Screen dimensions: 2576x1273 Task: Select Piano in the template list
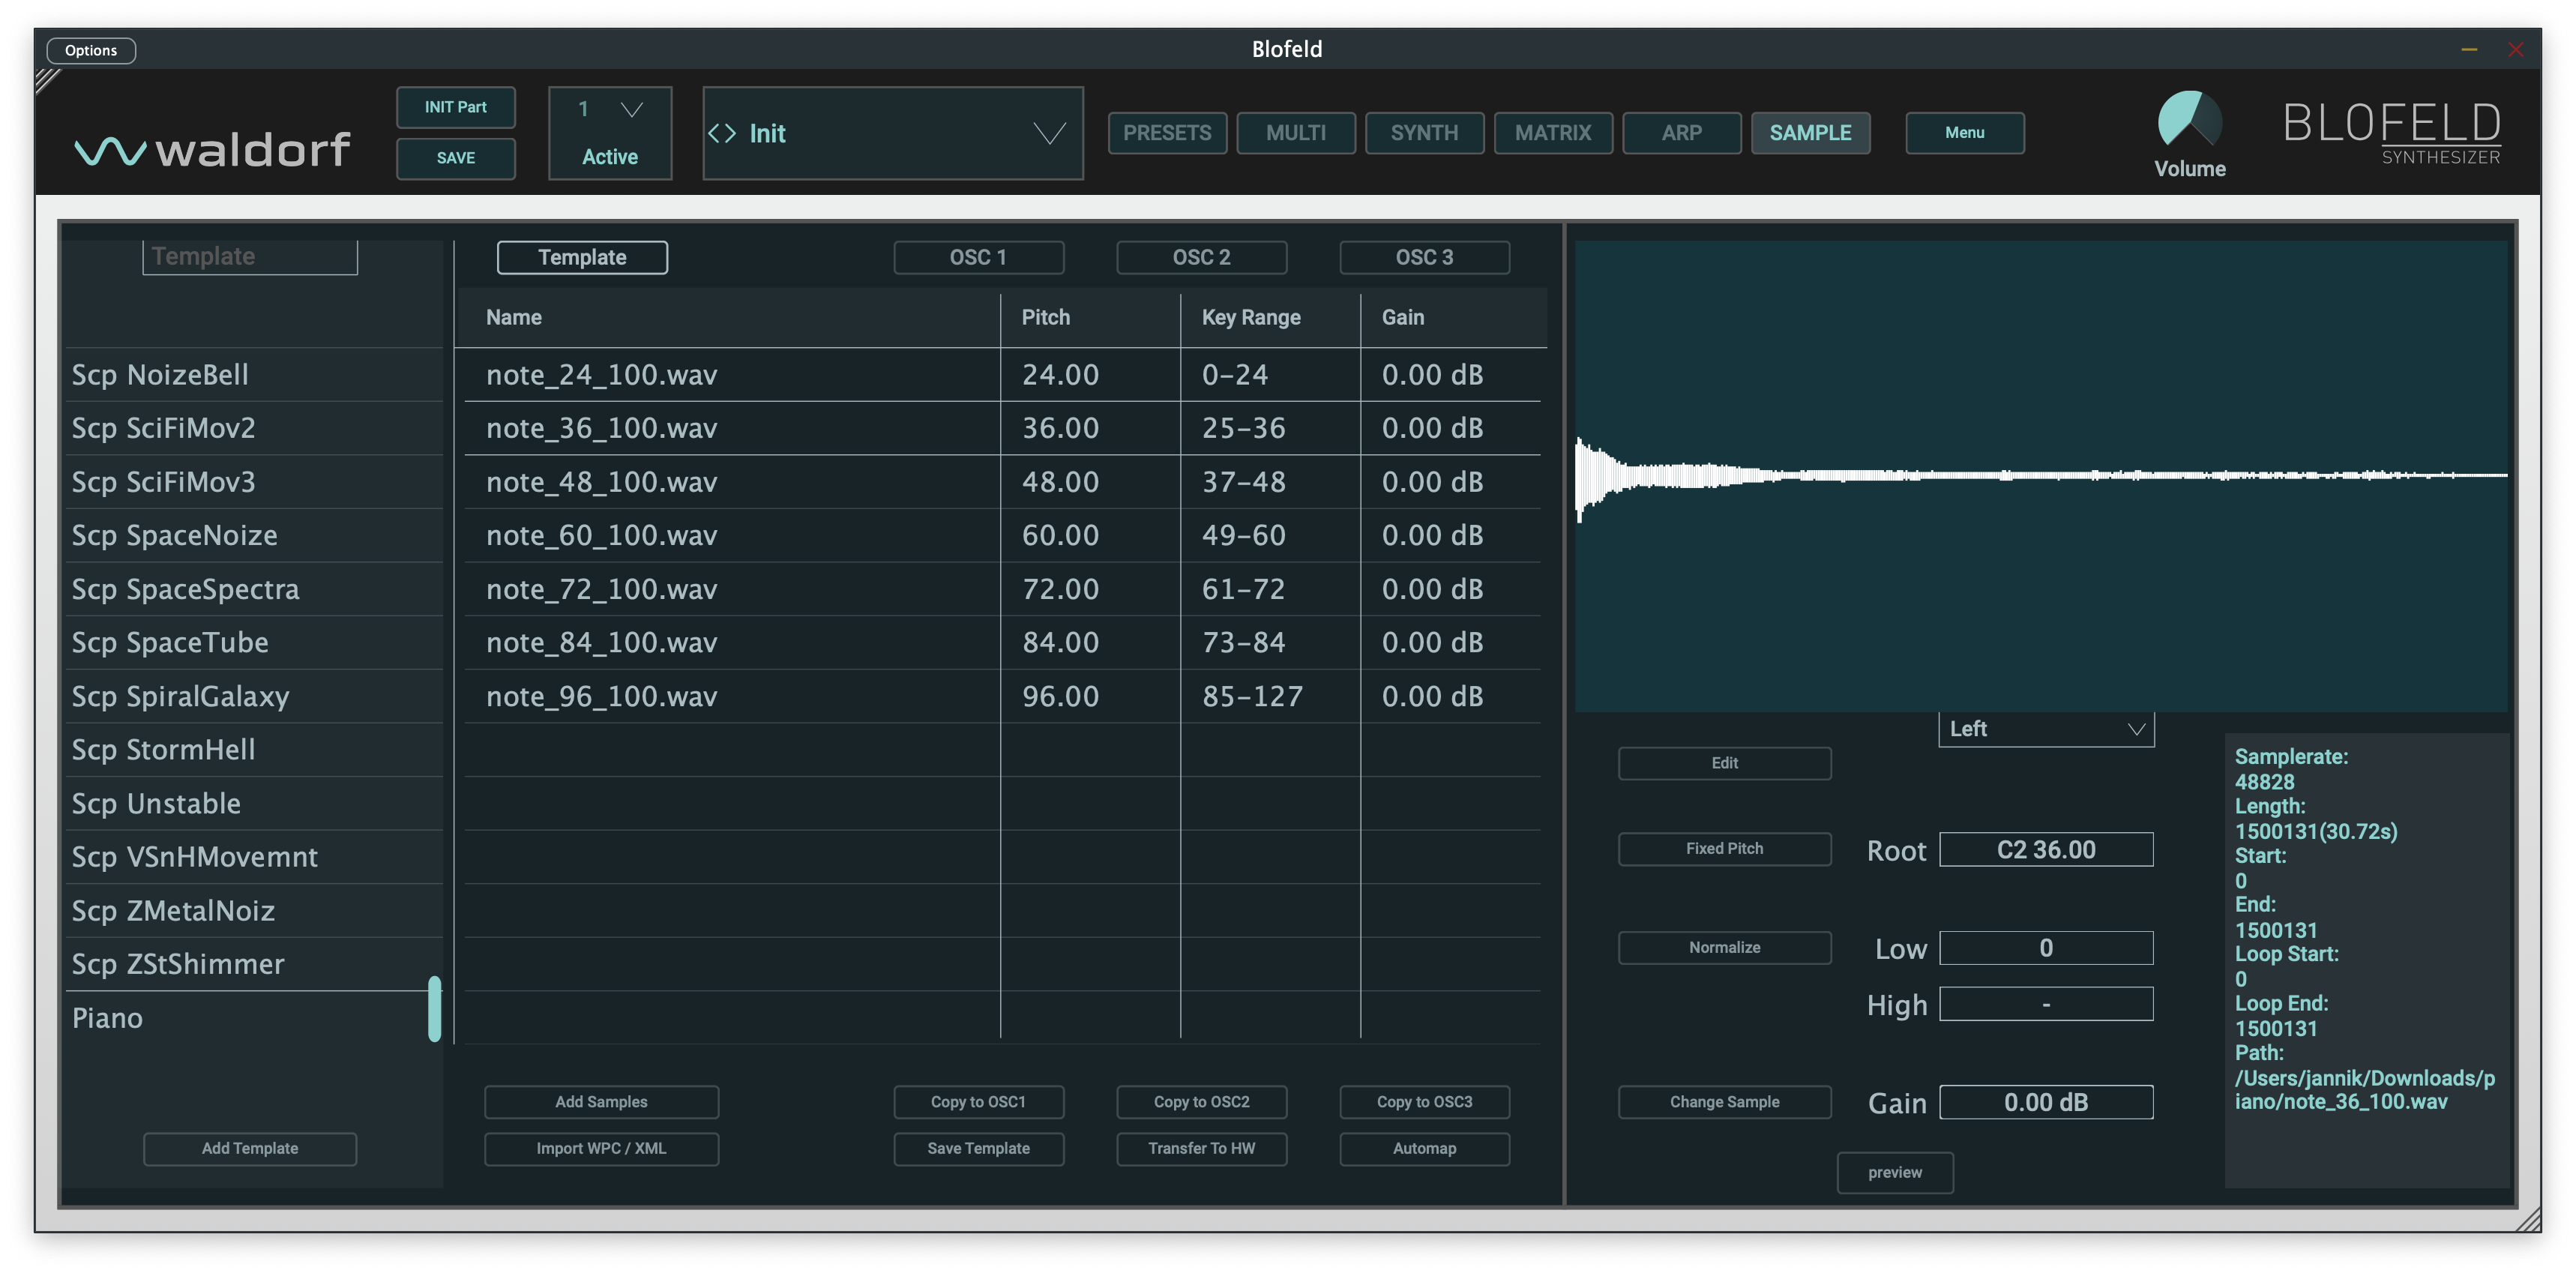pyautogui.click(x=108, y=1018)
